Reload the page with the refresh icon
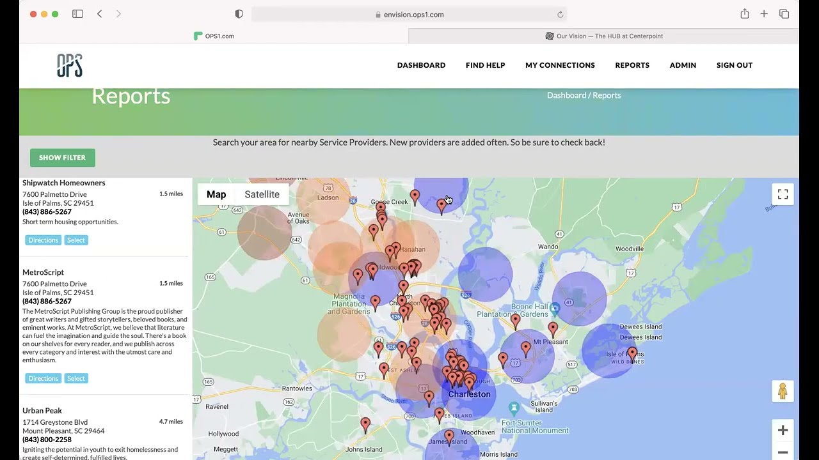The width and height of the screenshot is (819, 460). tap(560, 15)
